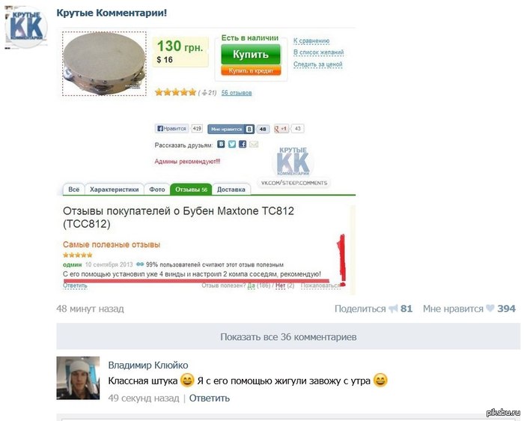Click the Google +1 button

point(281,128)
